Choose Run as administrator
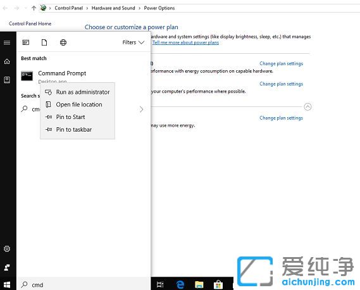The height and width of the screenshot is (290, 360). point(77,92)
